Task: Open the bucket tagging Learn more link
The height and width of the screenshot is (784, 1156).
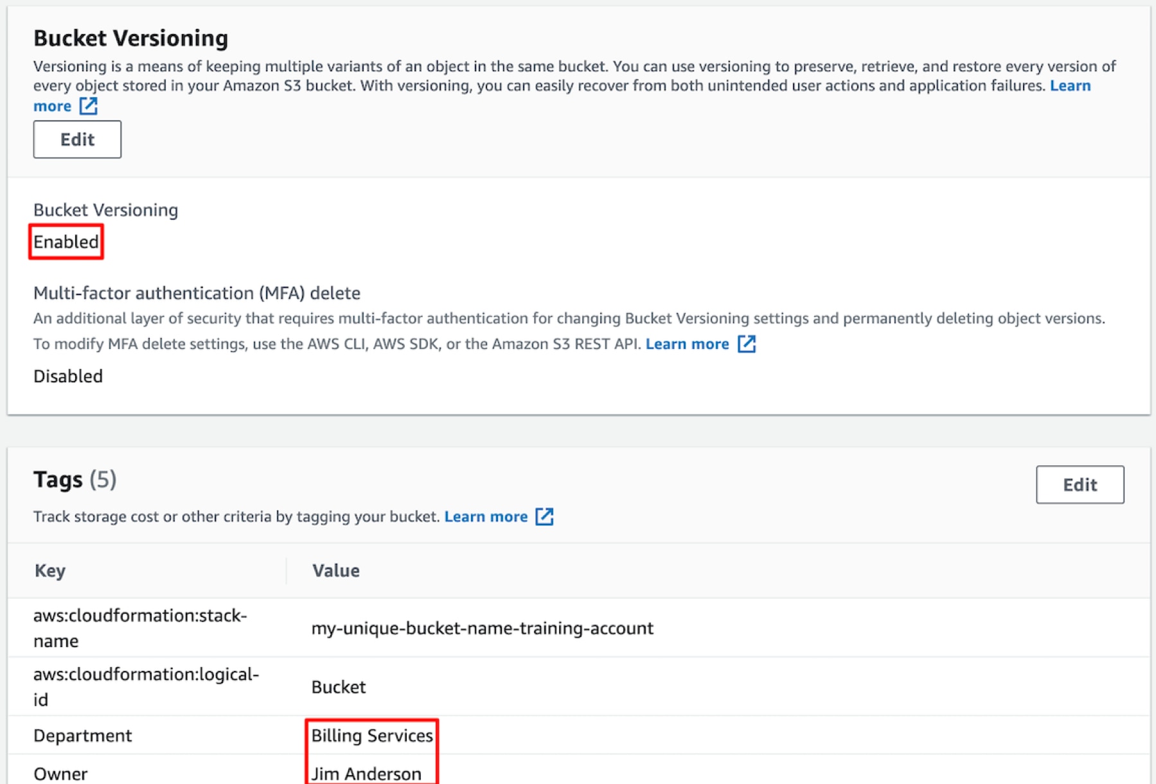Action: 486,516
